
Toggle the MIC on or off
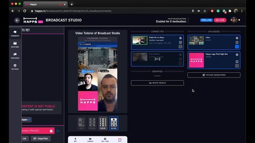tap(75, 140)
